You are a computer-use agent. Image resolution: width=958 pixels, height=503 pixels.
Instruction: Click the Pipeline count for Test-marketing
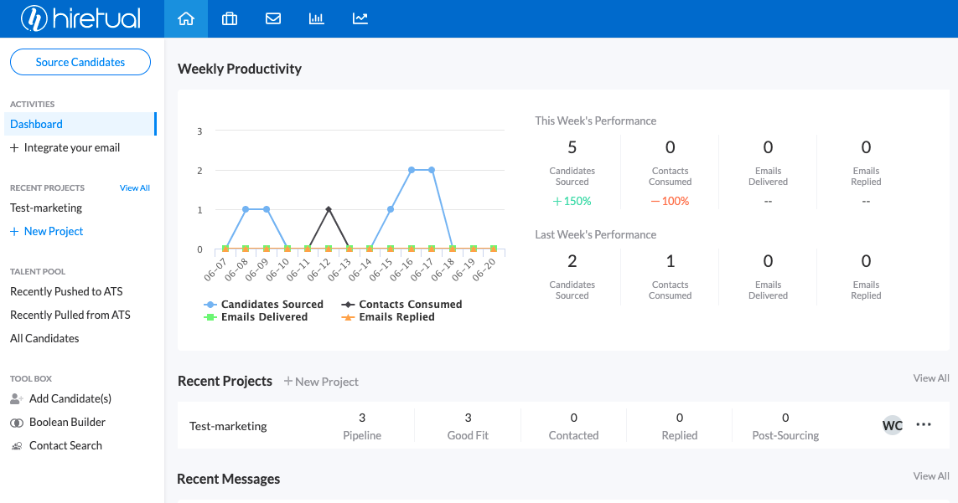coord(362,418)
